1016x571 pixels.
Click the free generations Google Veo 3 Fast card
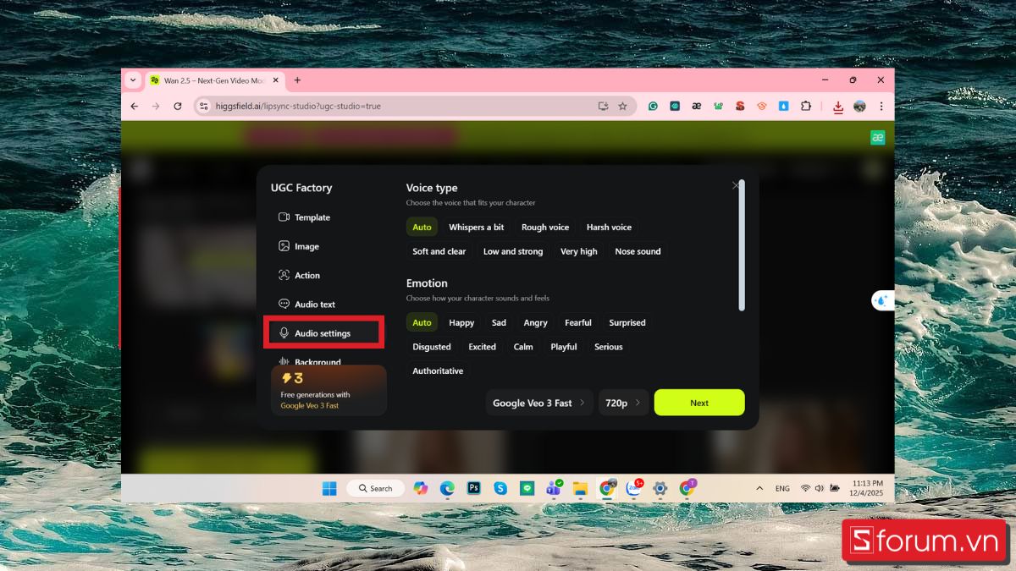point(329,390)
